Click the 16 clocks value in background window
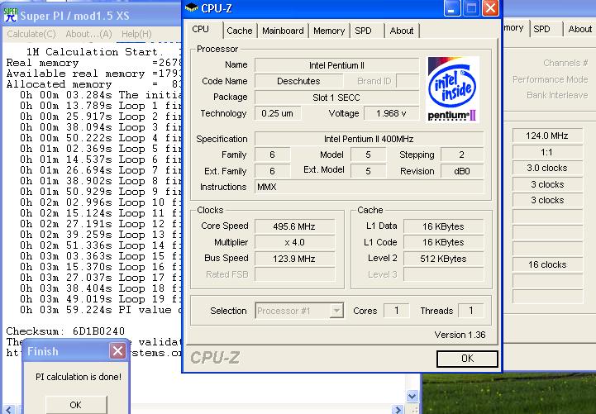This screenshot has width=596, height=414. [547, 264]
